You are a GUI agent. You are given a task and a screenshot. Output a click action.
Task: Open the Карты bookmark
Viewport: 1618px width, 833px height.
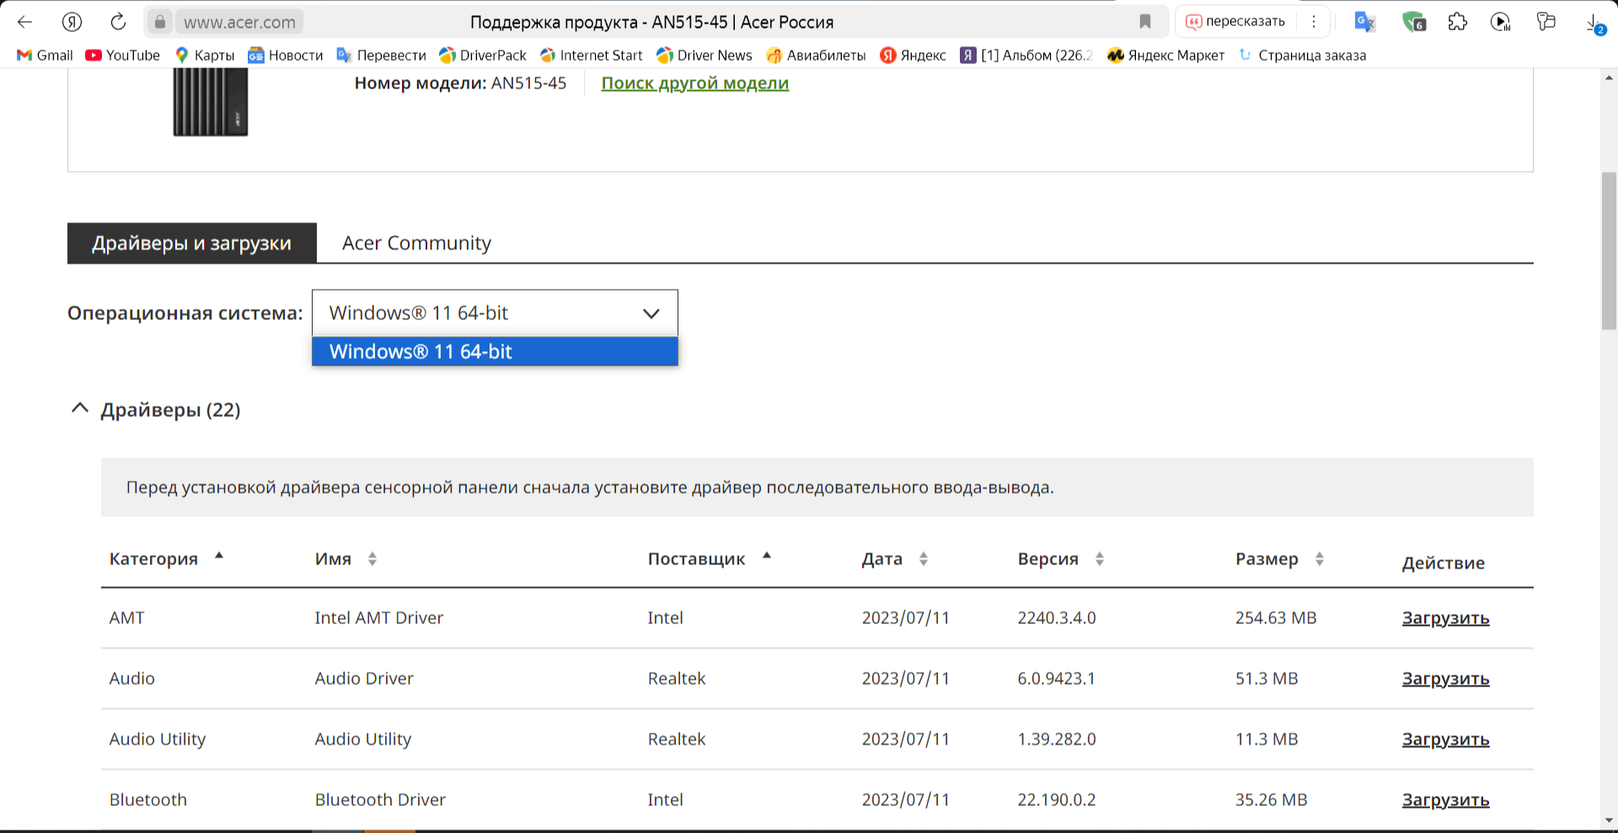[205, 55]
